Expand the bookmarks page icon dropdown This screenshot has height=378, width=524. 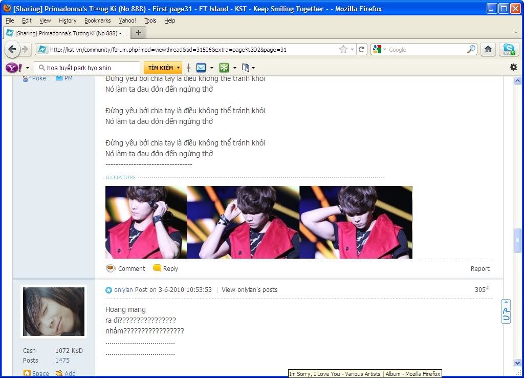pyautogui.click(x=253, y=68)
